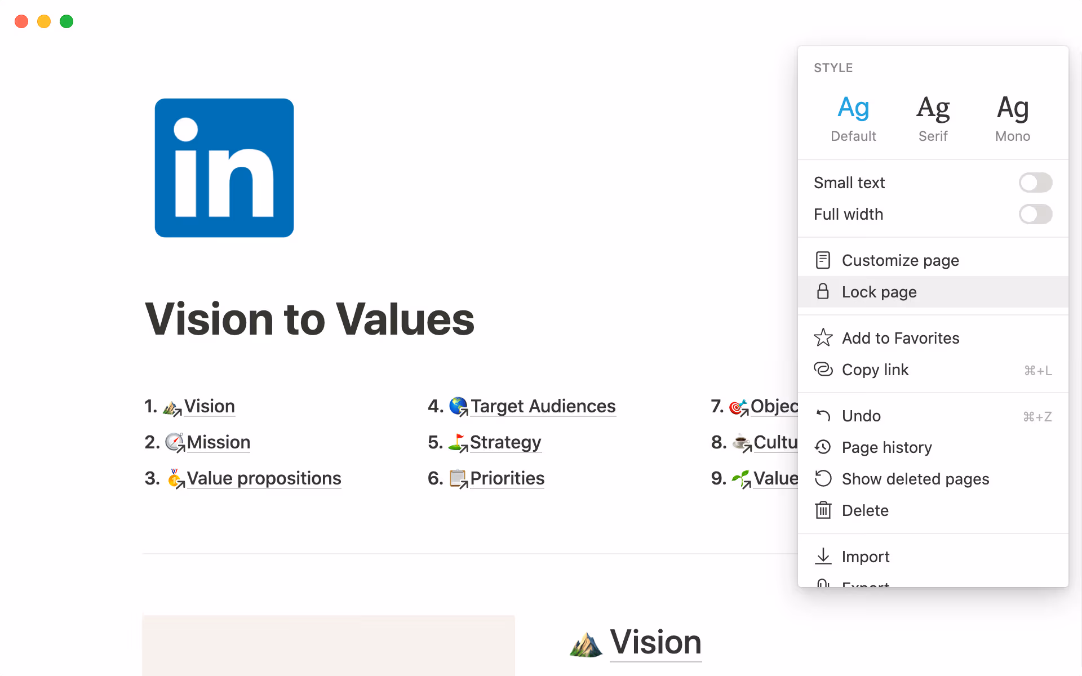Click the Page history clock icon
1082x676 pixels.
(x=823, y=447)
